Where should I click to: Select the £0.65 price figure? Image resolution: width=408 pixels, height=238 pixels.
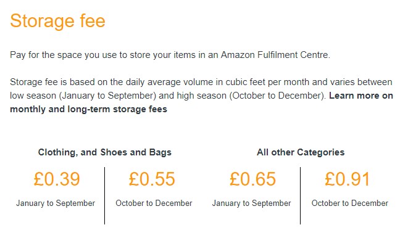[252, 179]
